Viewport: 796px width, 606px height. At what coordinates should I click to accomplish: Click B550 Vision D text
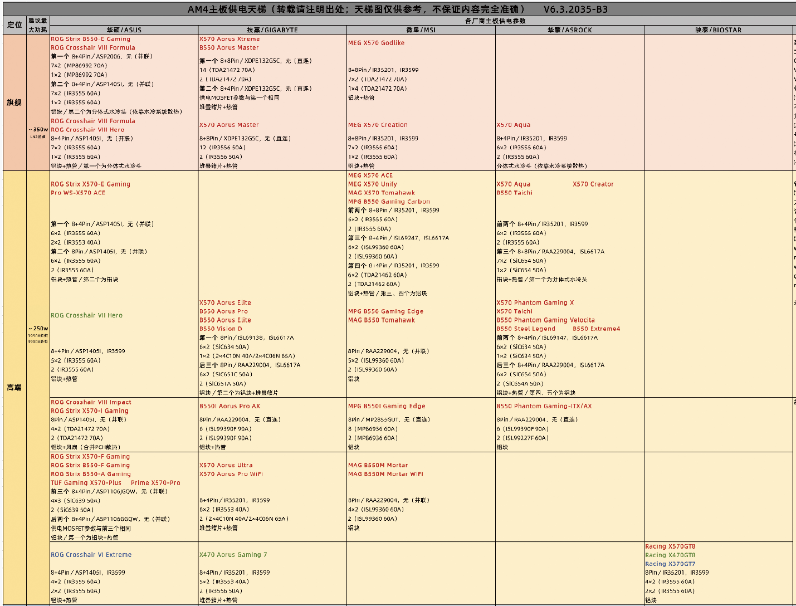pyautogui.click(x=221, y=329)
